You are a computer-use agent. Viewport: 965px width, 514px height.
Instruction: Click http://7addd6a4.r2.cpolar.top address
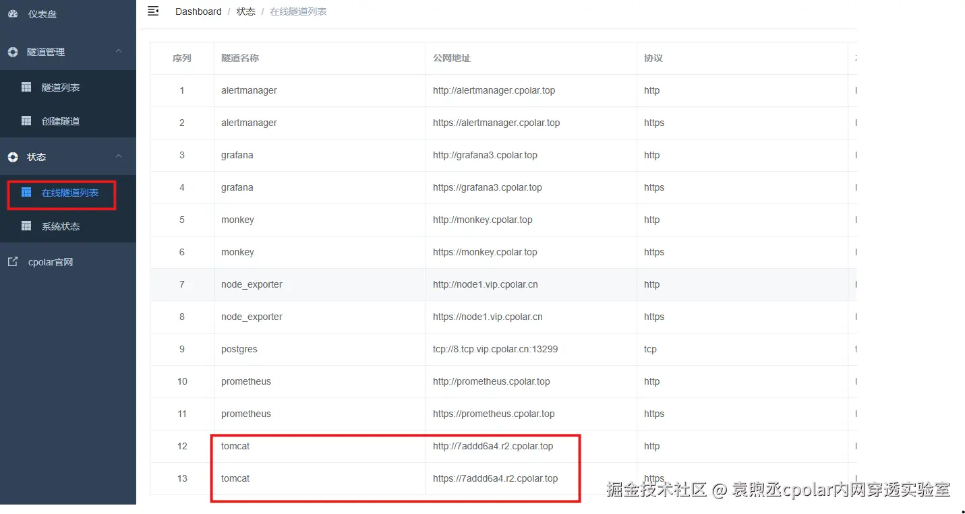pyautogui.click(x=493, y=446)
